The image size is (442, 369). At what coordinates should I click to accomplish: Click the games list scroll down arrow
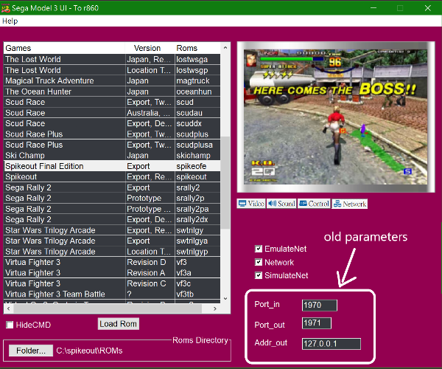(225, 298)
